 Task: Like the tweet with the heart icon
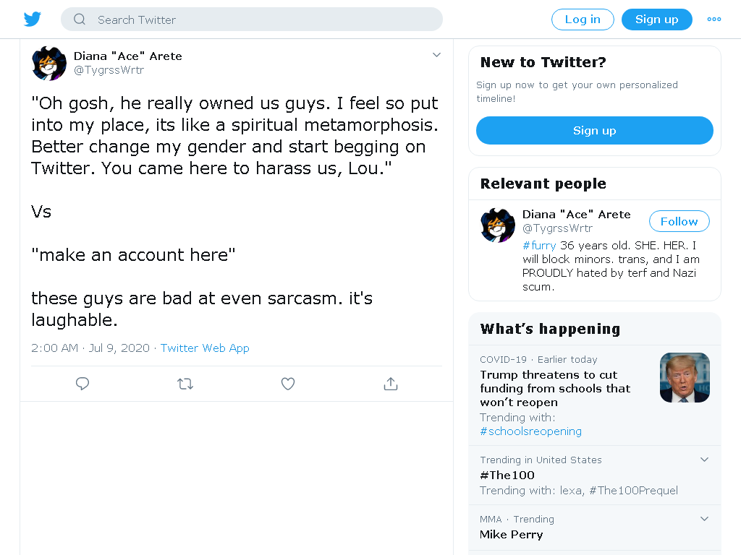(x=288, y=384)
